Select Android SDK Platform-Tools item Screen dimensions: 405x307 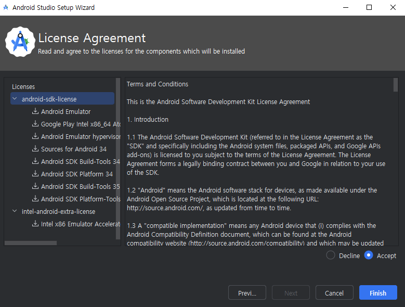(81, 199)
